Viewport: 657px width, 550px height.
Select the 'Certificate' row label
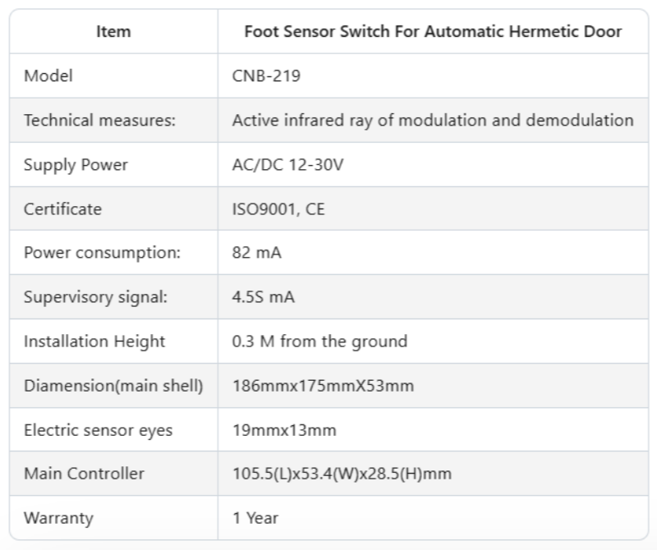coord(63,209)
